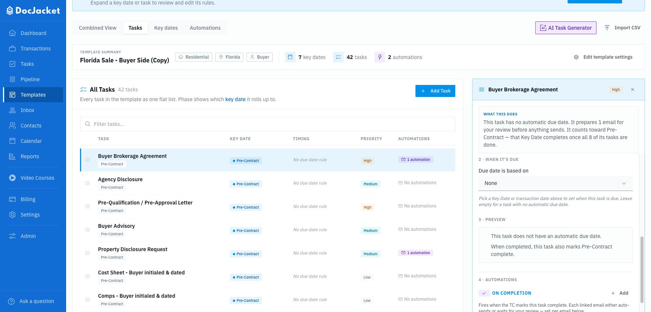
Task: Open Billing card icon in sidebar
Action: coord(12,199)
